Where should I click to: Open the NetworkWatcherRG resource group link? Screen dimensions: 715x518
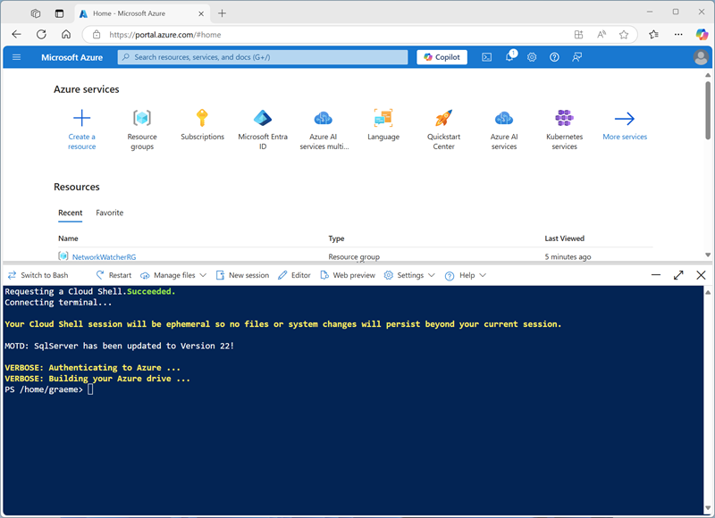tap(104, 257)
